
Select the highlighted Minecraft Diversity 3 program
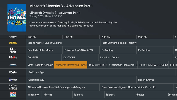coord(71,65)
